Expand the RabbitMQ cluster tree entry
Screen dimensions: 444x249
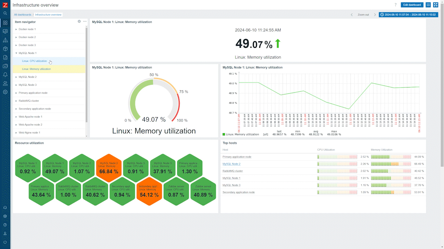point(16,101)
